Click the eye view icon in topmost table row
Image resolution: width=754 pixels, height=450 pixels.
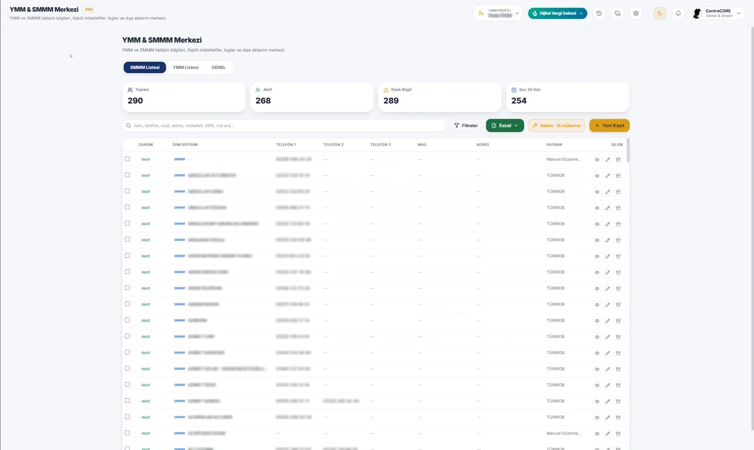pos(597,160)
